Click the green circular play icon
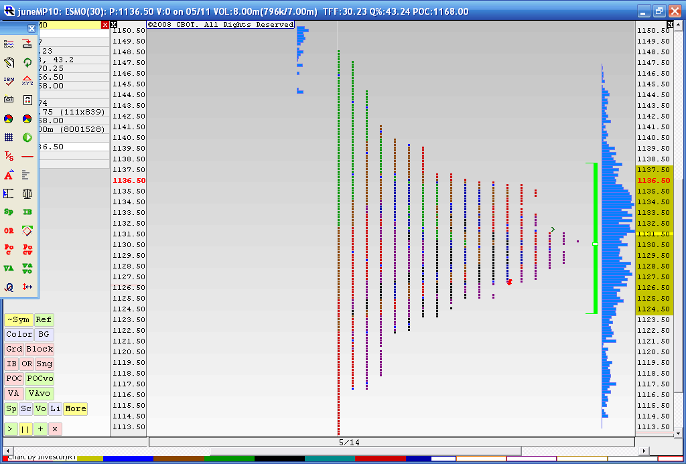This screenshot has height=464, width=686. [x=27, y=137]
